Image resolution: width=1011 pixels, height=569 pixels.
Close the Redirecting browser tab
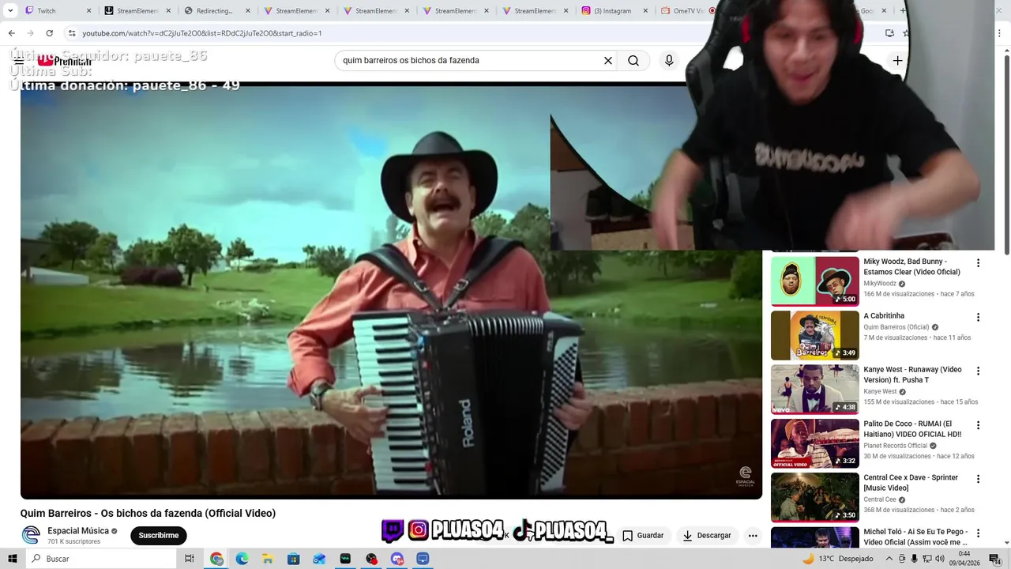point(248,11)
